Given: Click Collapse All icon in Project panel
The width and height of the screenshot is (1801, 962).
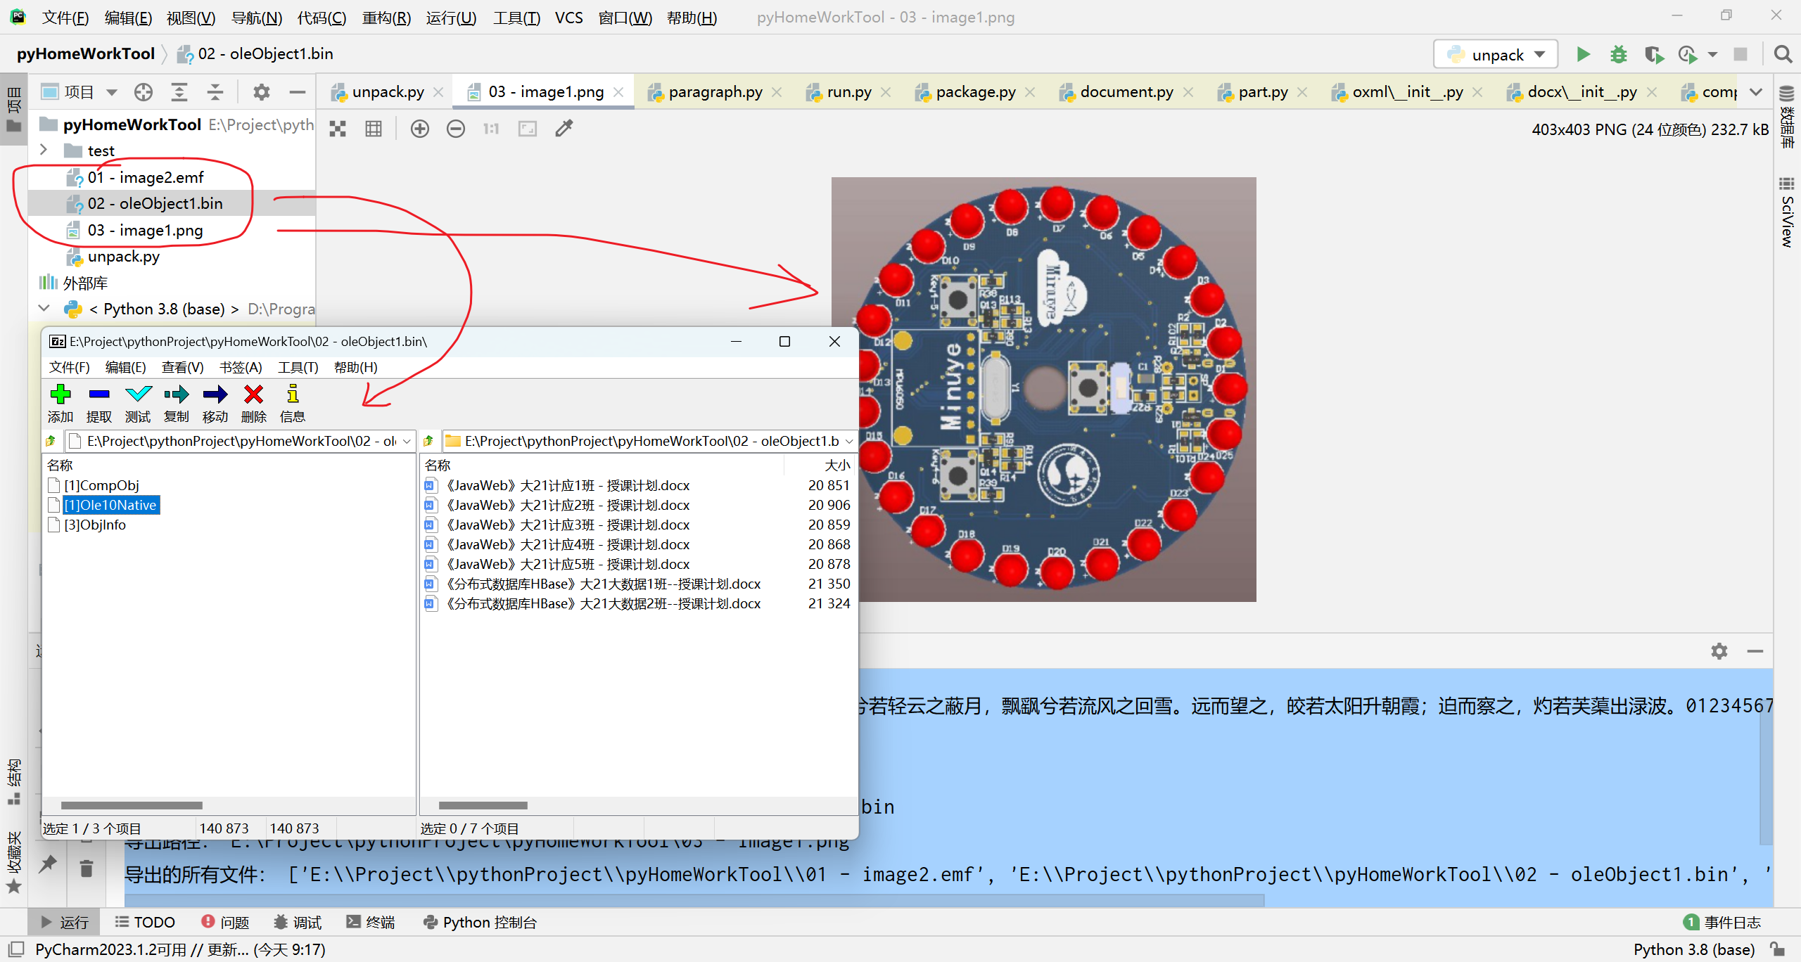Looking at the screenshot, I should pyautogui.click(x=215, y=92).
